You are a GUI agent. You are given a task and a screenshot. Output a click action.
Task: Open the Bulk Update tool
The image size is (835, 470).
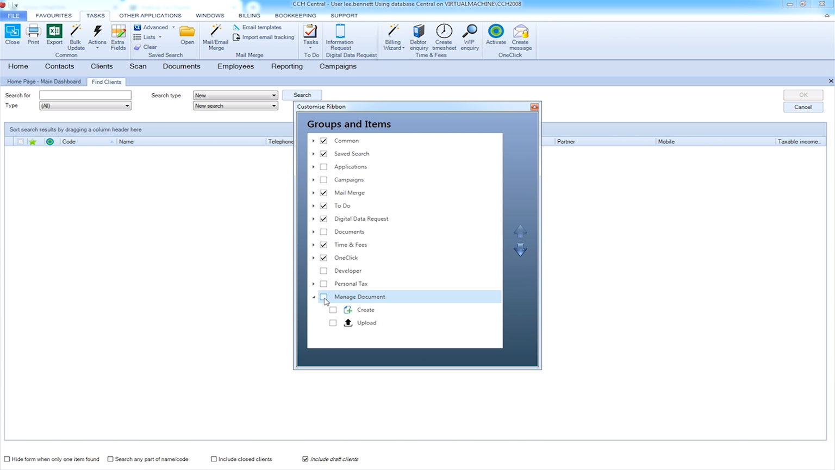(x=76, y=32)
